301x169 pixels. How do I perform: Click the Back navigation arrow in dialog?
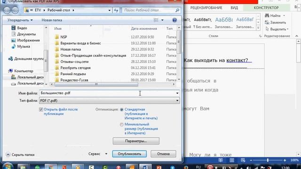7,10
